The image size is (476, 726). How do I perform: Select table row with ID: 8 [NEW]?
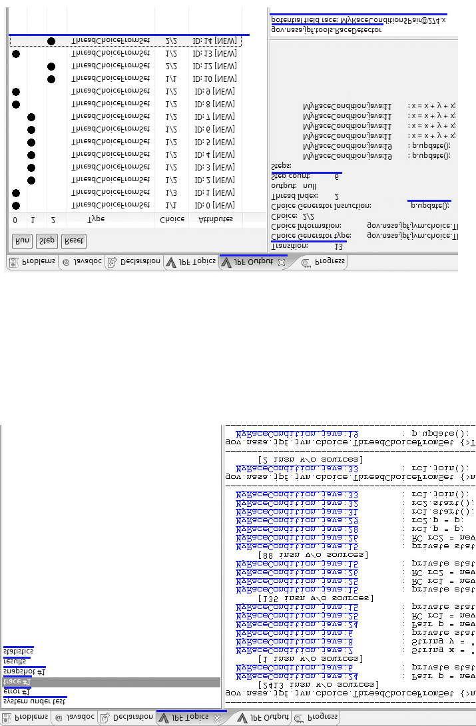[x=125, y=104]
